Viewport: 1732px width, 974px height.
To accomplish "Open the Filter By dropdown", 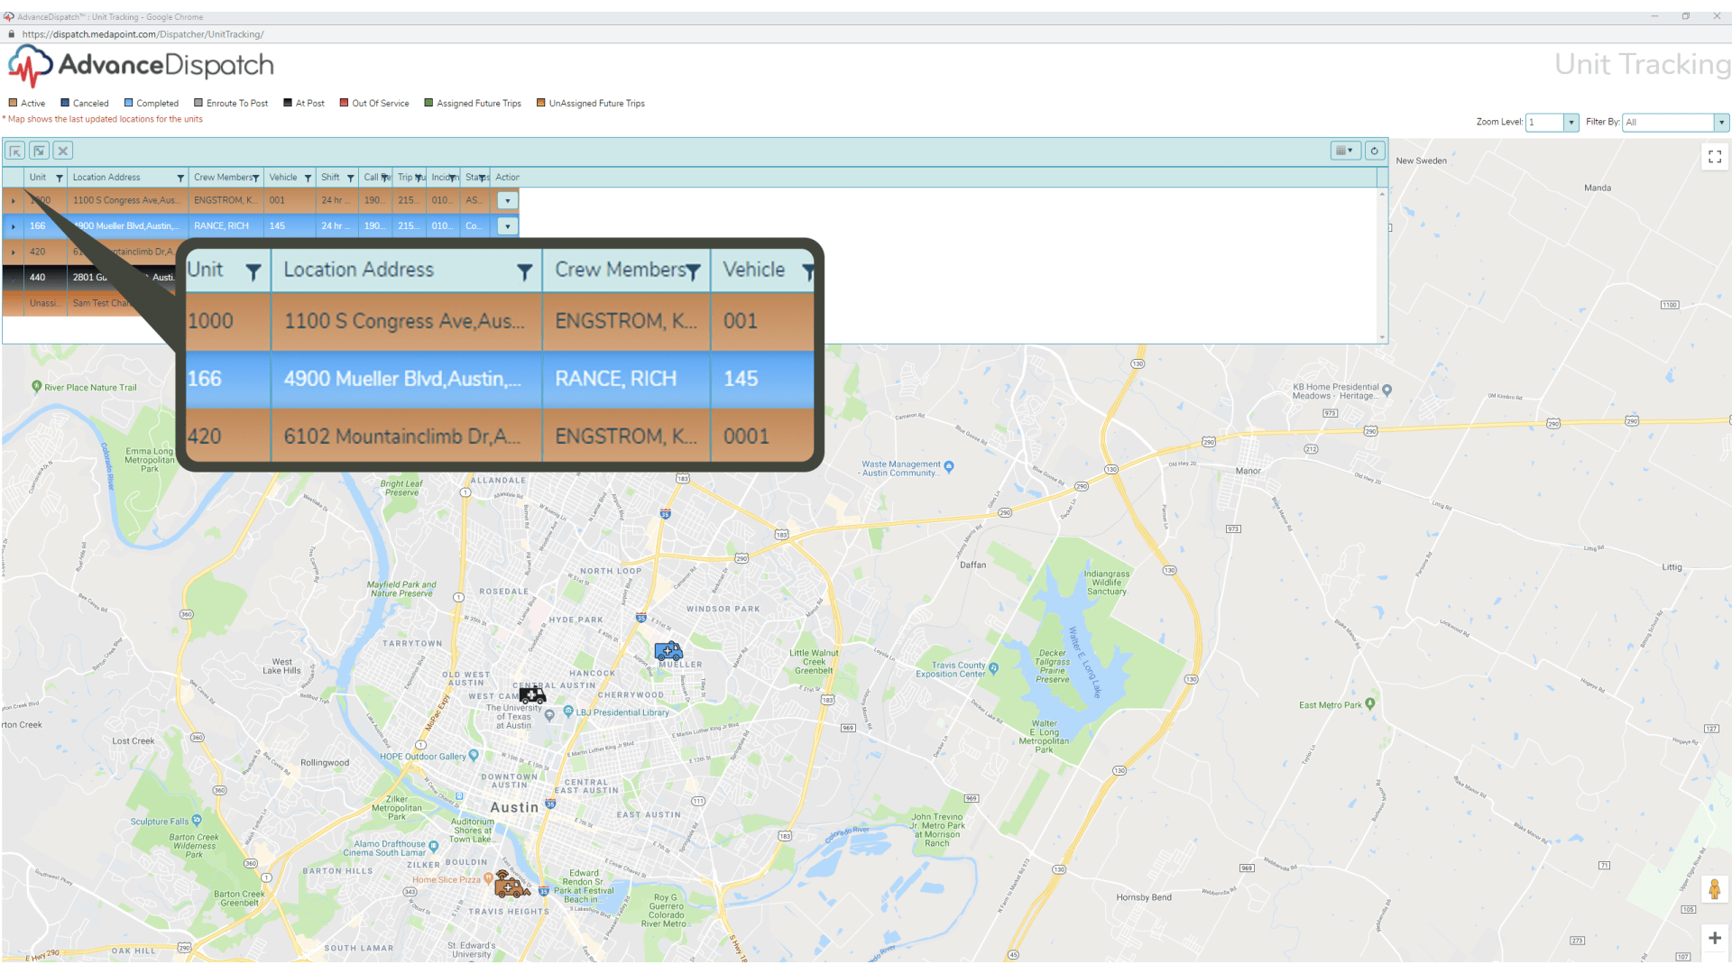I will coord(1720,123).
